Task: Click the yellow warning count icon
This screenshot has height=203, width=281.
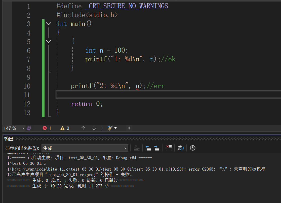Action: click(62, 128)
